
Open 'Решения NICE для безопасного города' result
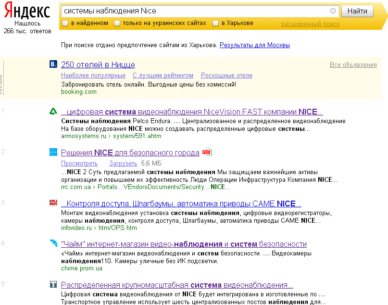(x=130, y=153)
